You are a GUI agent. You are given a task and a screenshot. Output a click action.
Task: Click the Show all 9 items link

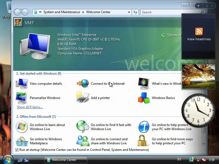30,107
